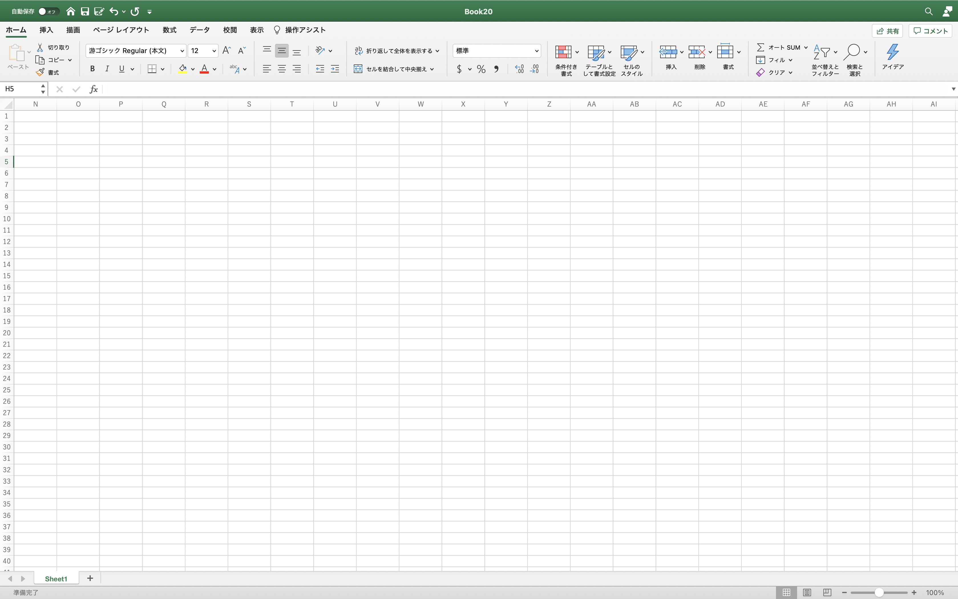Viewport: 958px width, 599px height.
Task: Apply comma style
Action: 496,69
